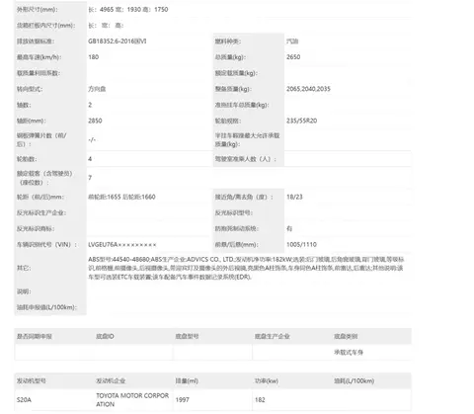Click the engine model cell S20A
Viewport: 474px width, 414px height.
[x=24, y=400]
